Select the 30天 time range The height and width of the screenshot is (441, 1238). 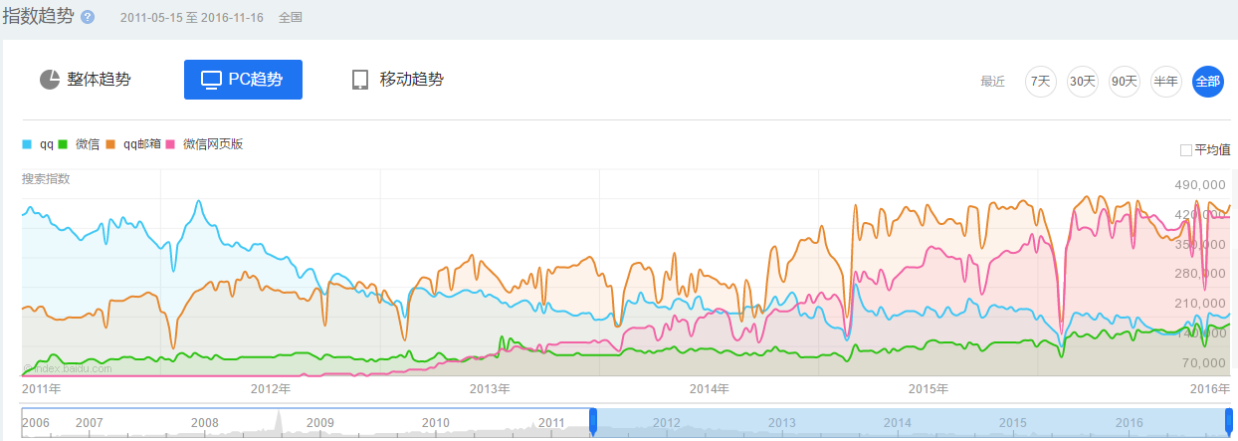tap(1083, 82)
